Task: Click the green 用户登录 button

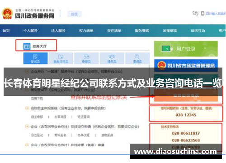Action: tap(186, 49)
